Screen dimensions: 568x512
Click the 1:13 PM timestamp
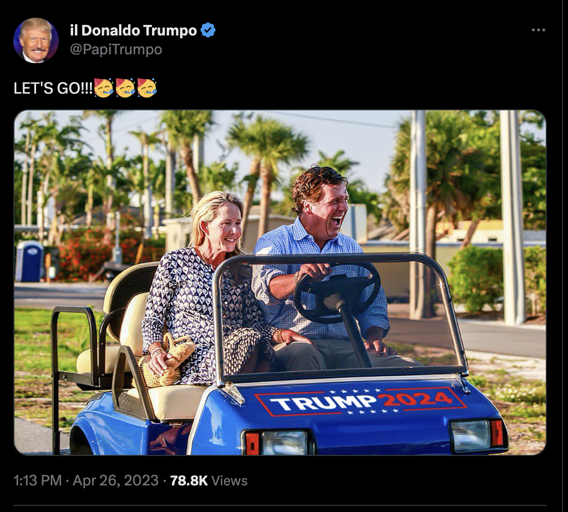tap(37, 480)
